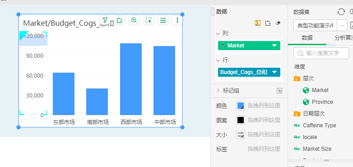Open the dataset selector dropdown arrow
353x167 pixels.
(x=342, y=26)
